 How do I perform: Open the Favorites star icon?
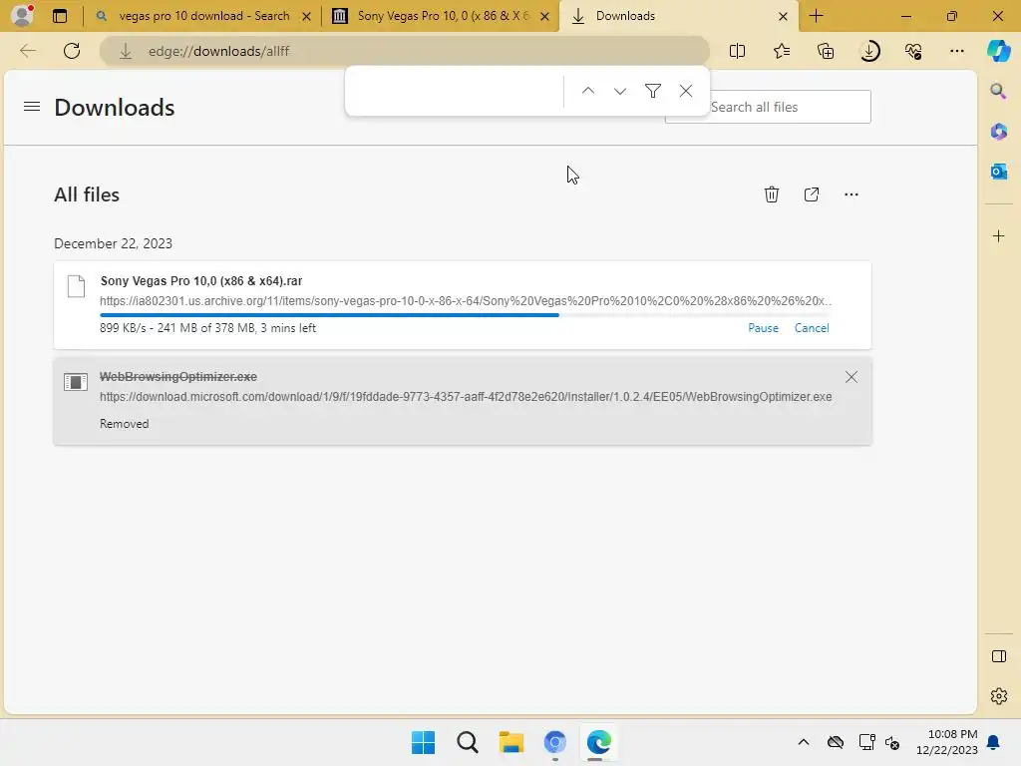click(782, 51)
